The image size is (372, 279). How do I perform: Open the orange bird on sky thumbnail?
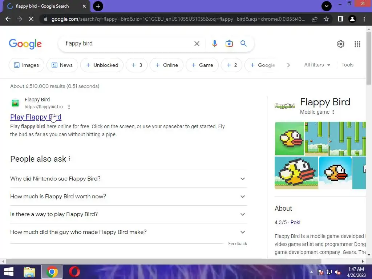click(335, 173)
